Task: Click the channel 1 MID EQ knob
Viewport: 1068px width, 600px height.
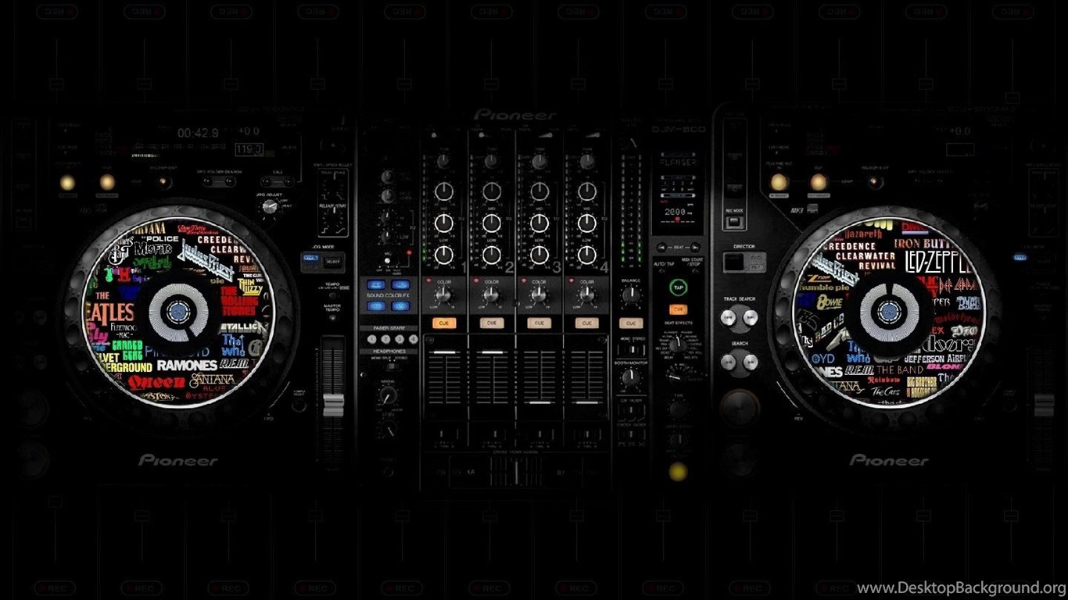Action: pos(444,223)
